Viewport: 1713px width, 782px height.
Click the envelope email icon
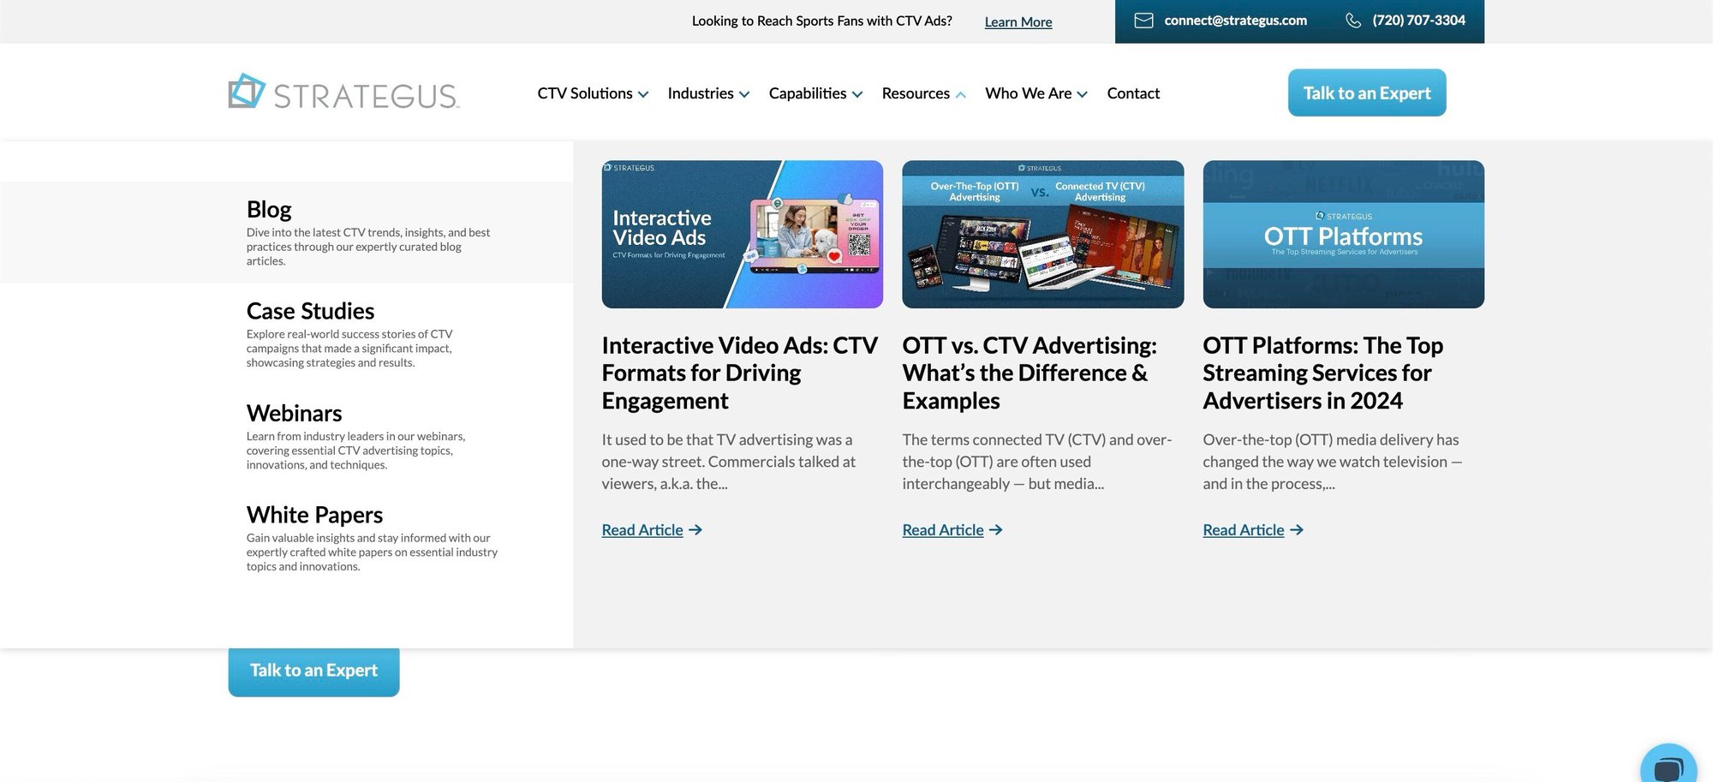click(x=1143, y=21)
